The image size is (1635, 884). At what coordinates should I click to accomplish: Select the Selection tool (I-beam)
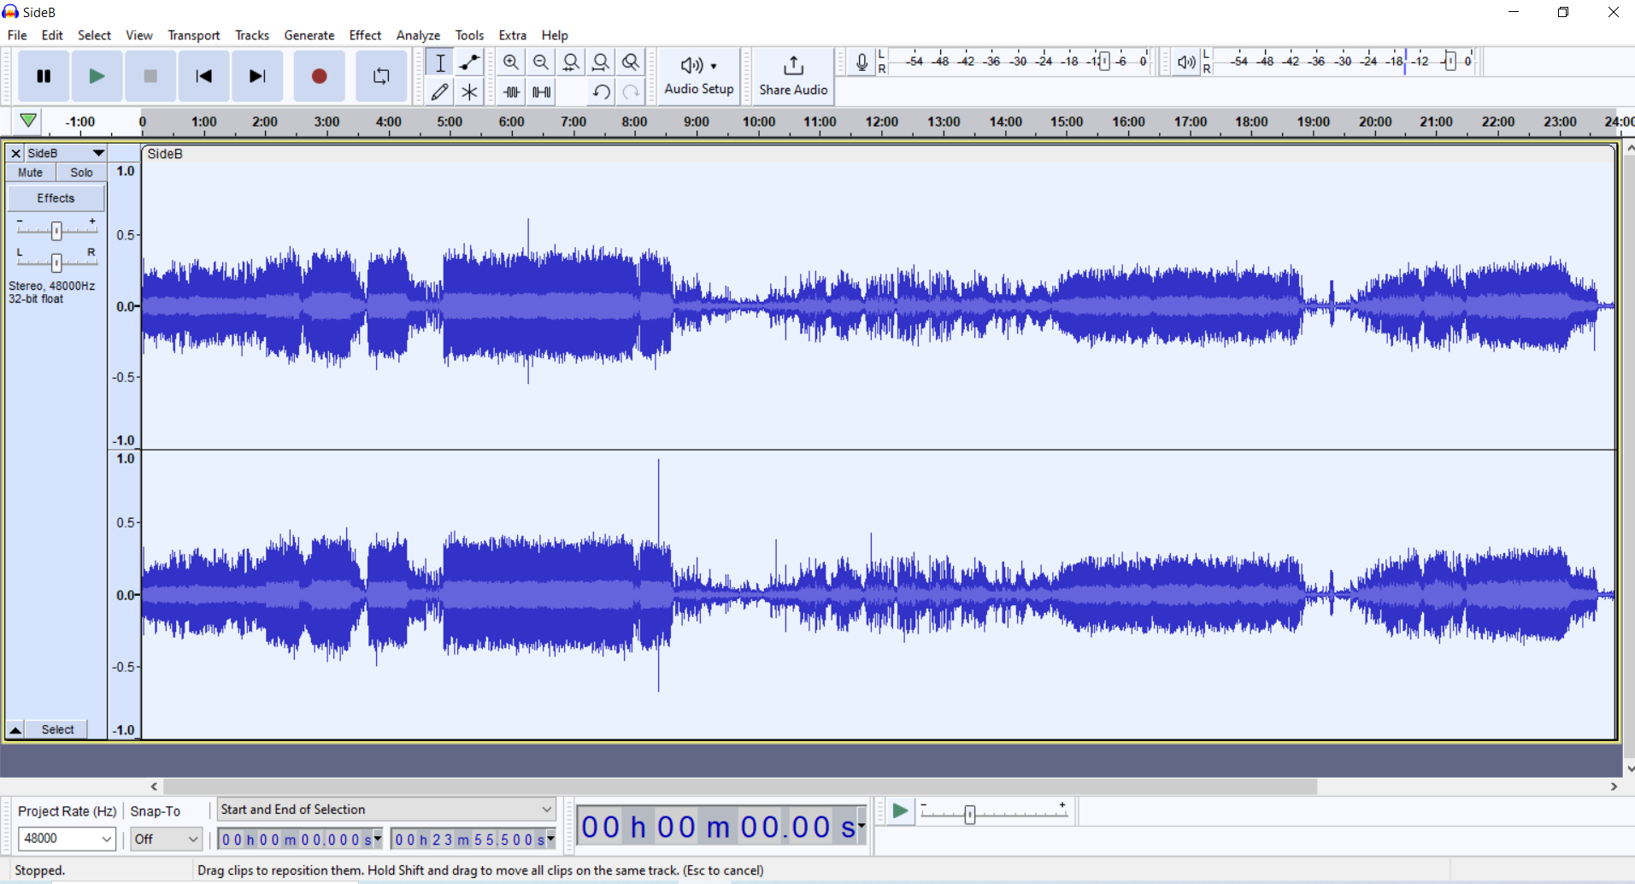[440, 62]
